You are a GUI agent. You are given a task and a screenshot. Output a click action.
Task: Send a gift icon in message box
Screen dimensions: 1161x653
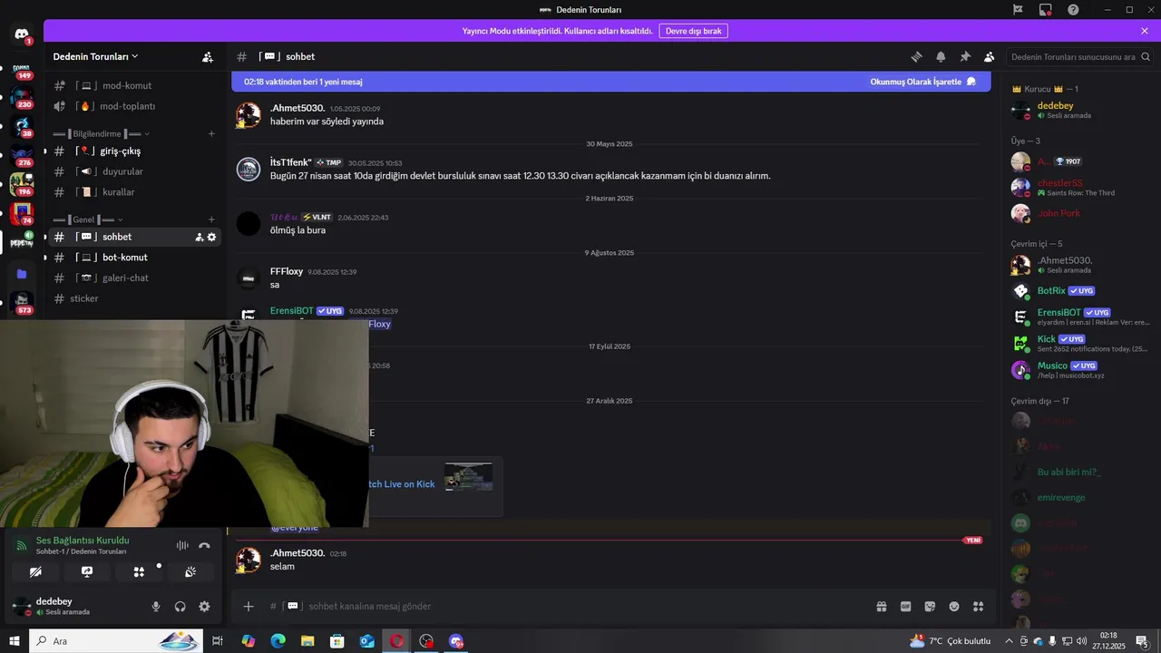[x=881, y=606]
